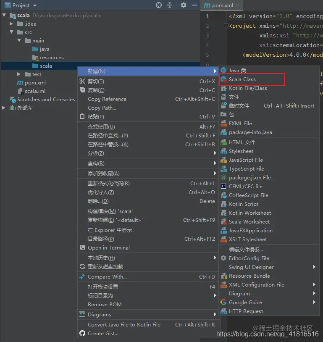Choose Copy Reference menu item
The image size is (323, 342).
[x=148, y=99]
